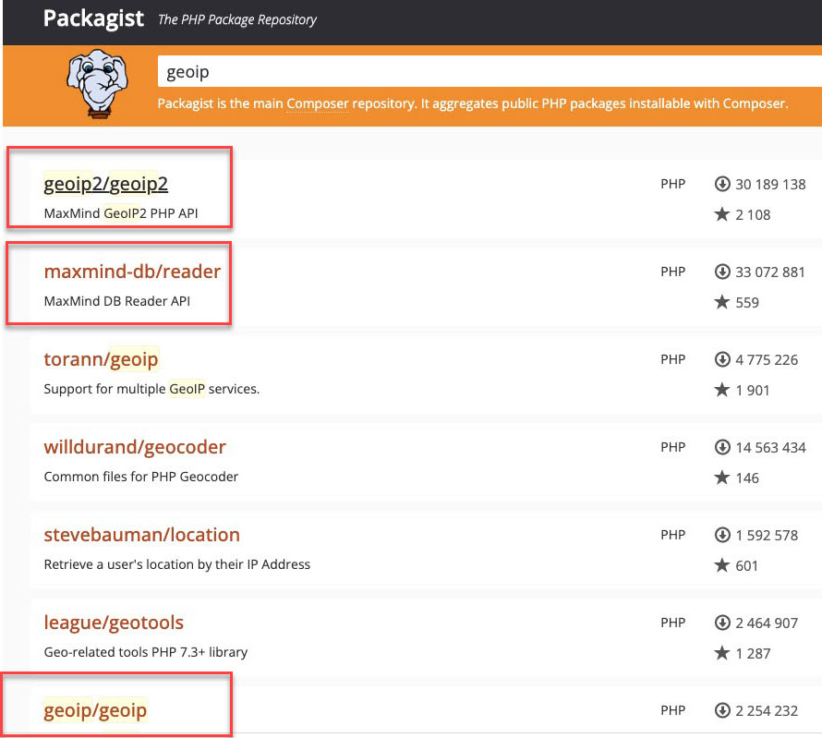Click the download icon for willdurand/geocoder
Screen dimensions: 822x738
pyautogui.click(x=722, y=447)
